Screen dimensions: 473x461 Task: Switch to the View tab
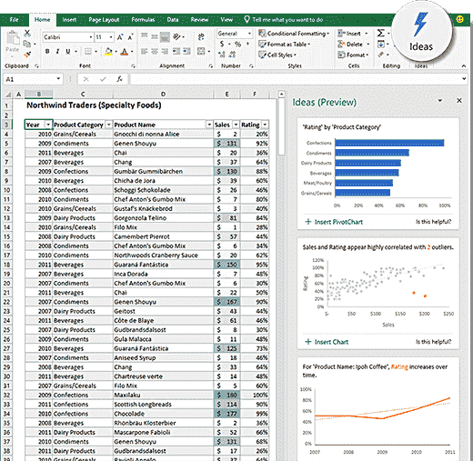[226, 20]
